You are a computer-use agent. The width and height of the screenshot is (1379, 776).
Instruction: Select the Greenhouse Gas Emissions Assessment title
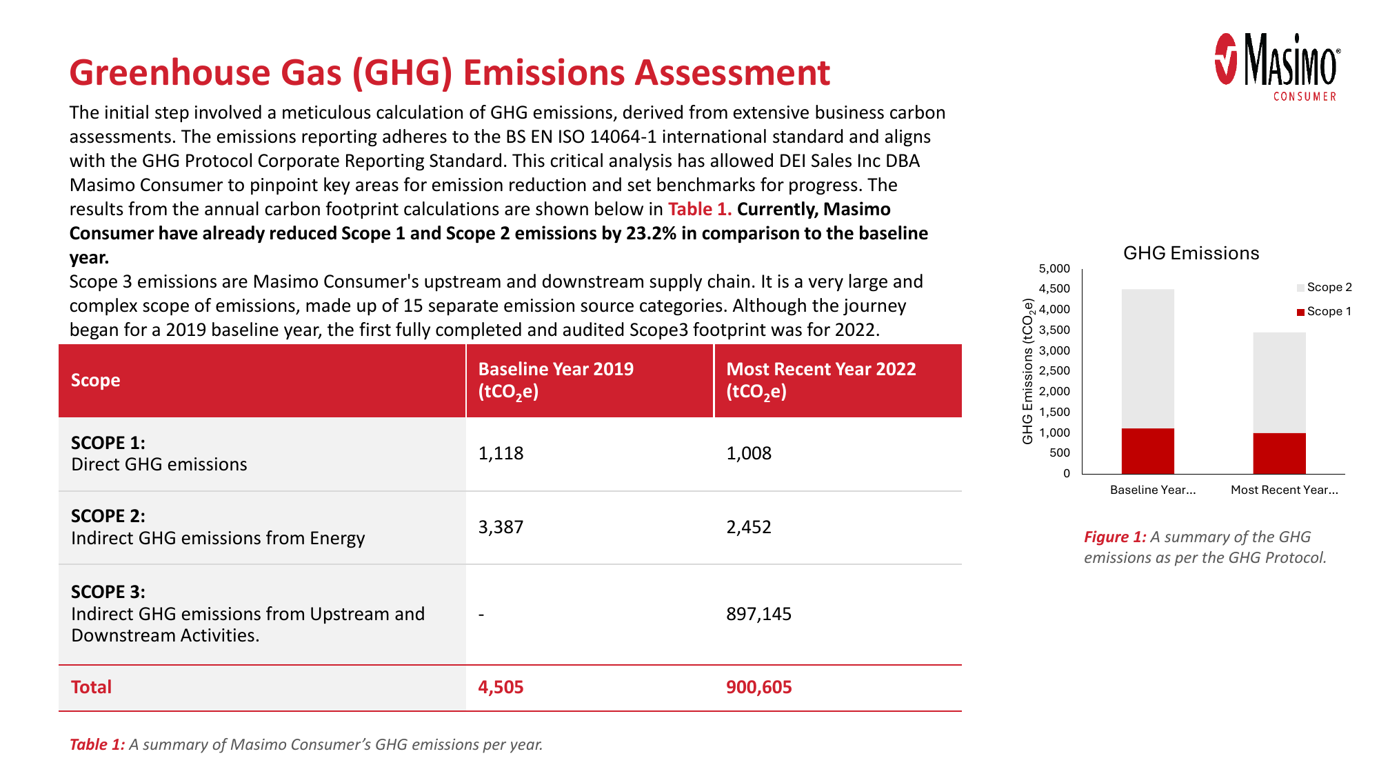pos(450,72)
